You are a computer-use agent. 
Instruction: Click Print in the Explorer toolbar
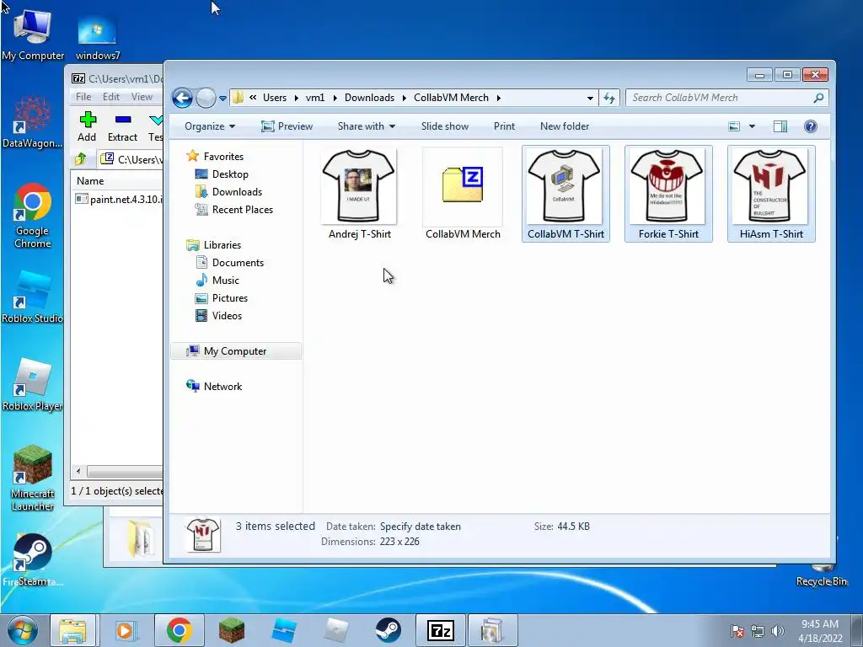(504, 126)
